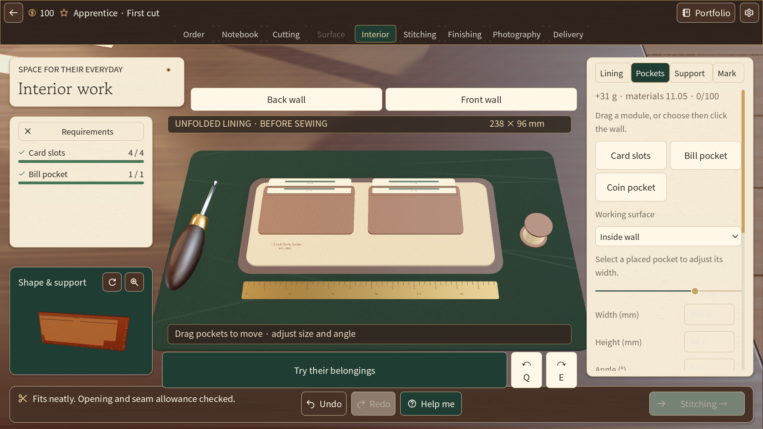This screenshot has height=429, width=763.
Task: Adjust the pocket width slider
Action: click(695, 291)
